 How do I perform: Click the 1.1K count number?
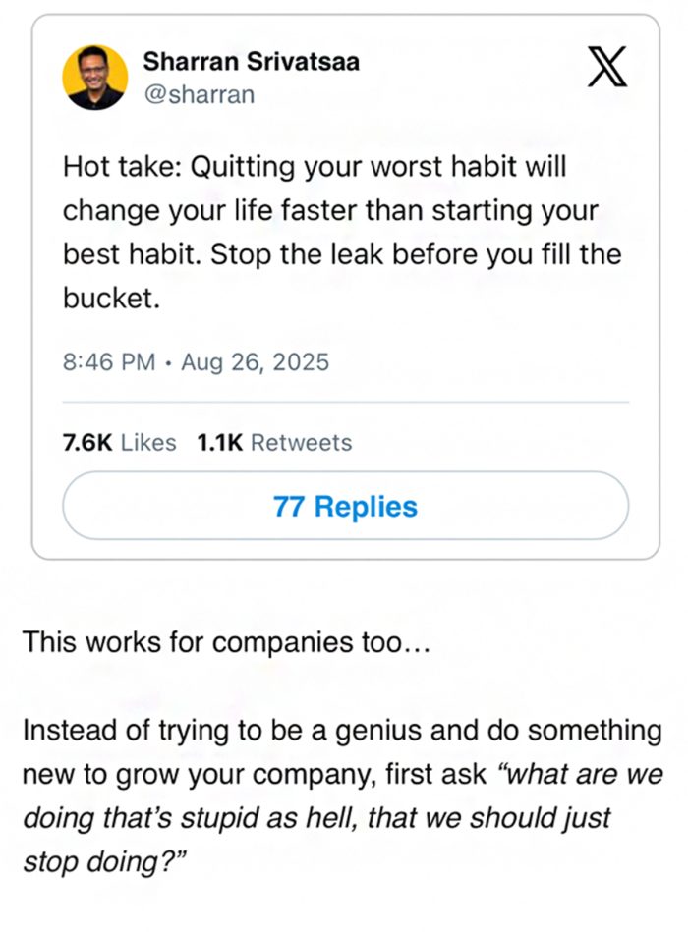coord(220,443)
